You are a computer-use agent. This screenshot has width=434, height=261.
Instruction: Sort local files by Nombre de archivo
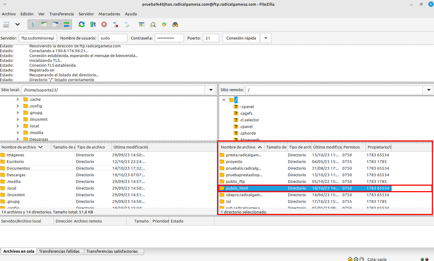click(25, 147)
